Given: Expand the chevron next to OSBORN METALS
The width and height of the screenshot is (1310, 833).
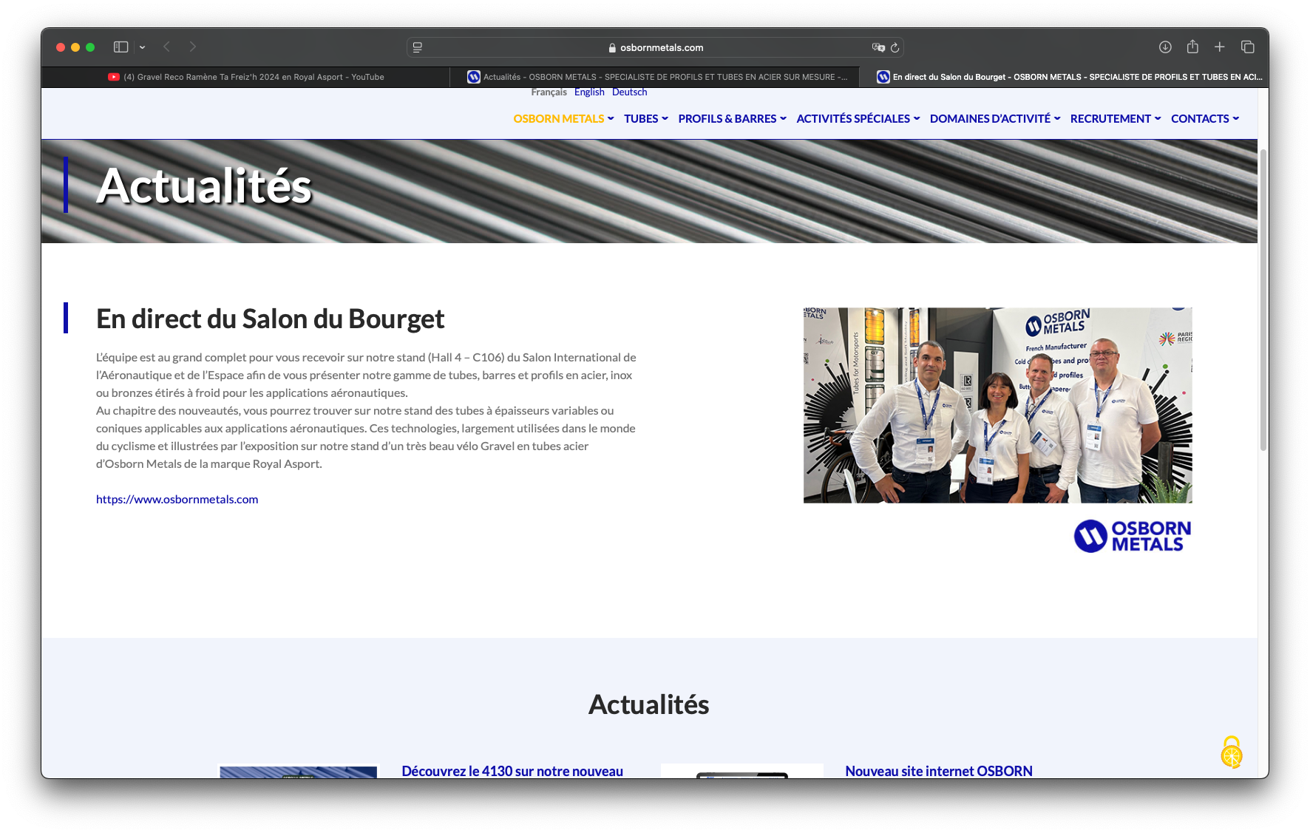Looking at the screenshot, I should (x=611, y=118).
